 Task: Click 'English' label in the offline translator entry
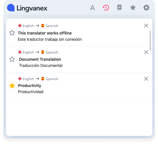pyautogui.click(x=28, y=26)
